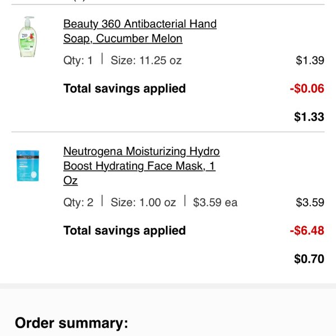Screen dimensions: 336x336
Task: Open the Beauty 360 Antibacterial Hand Soap link
Action: (x=140, y=31)
